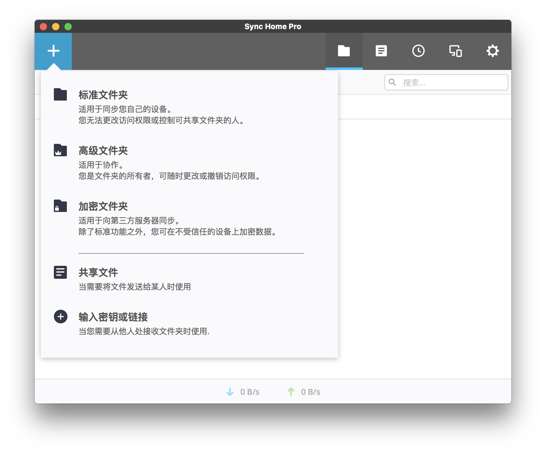Click description 当您需要从他人处接收文件夹时使用.

click(x=144, y=331)
